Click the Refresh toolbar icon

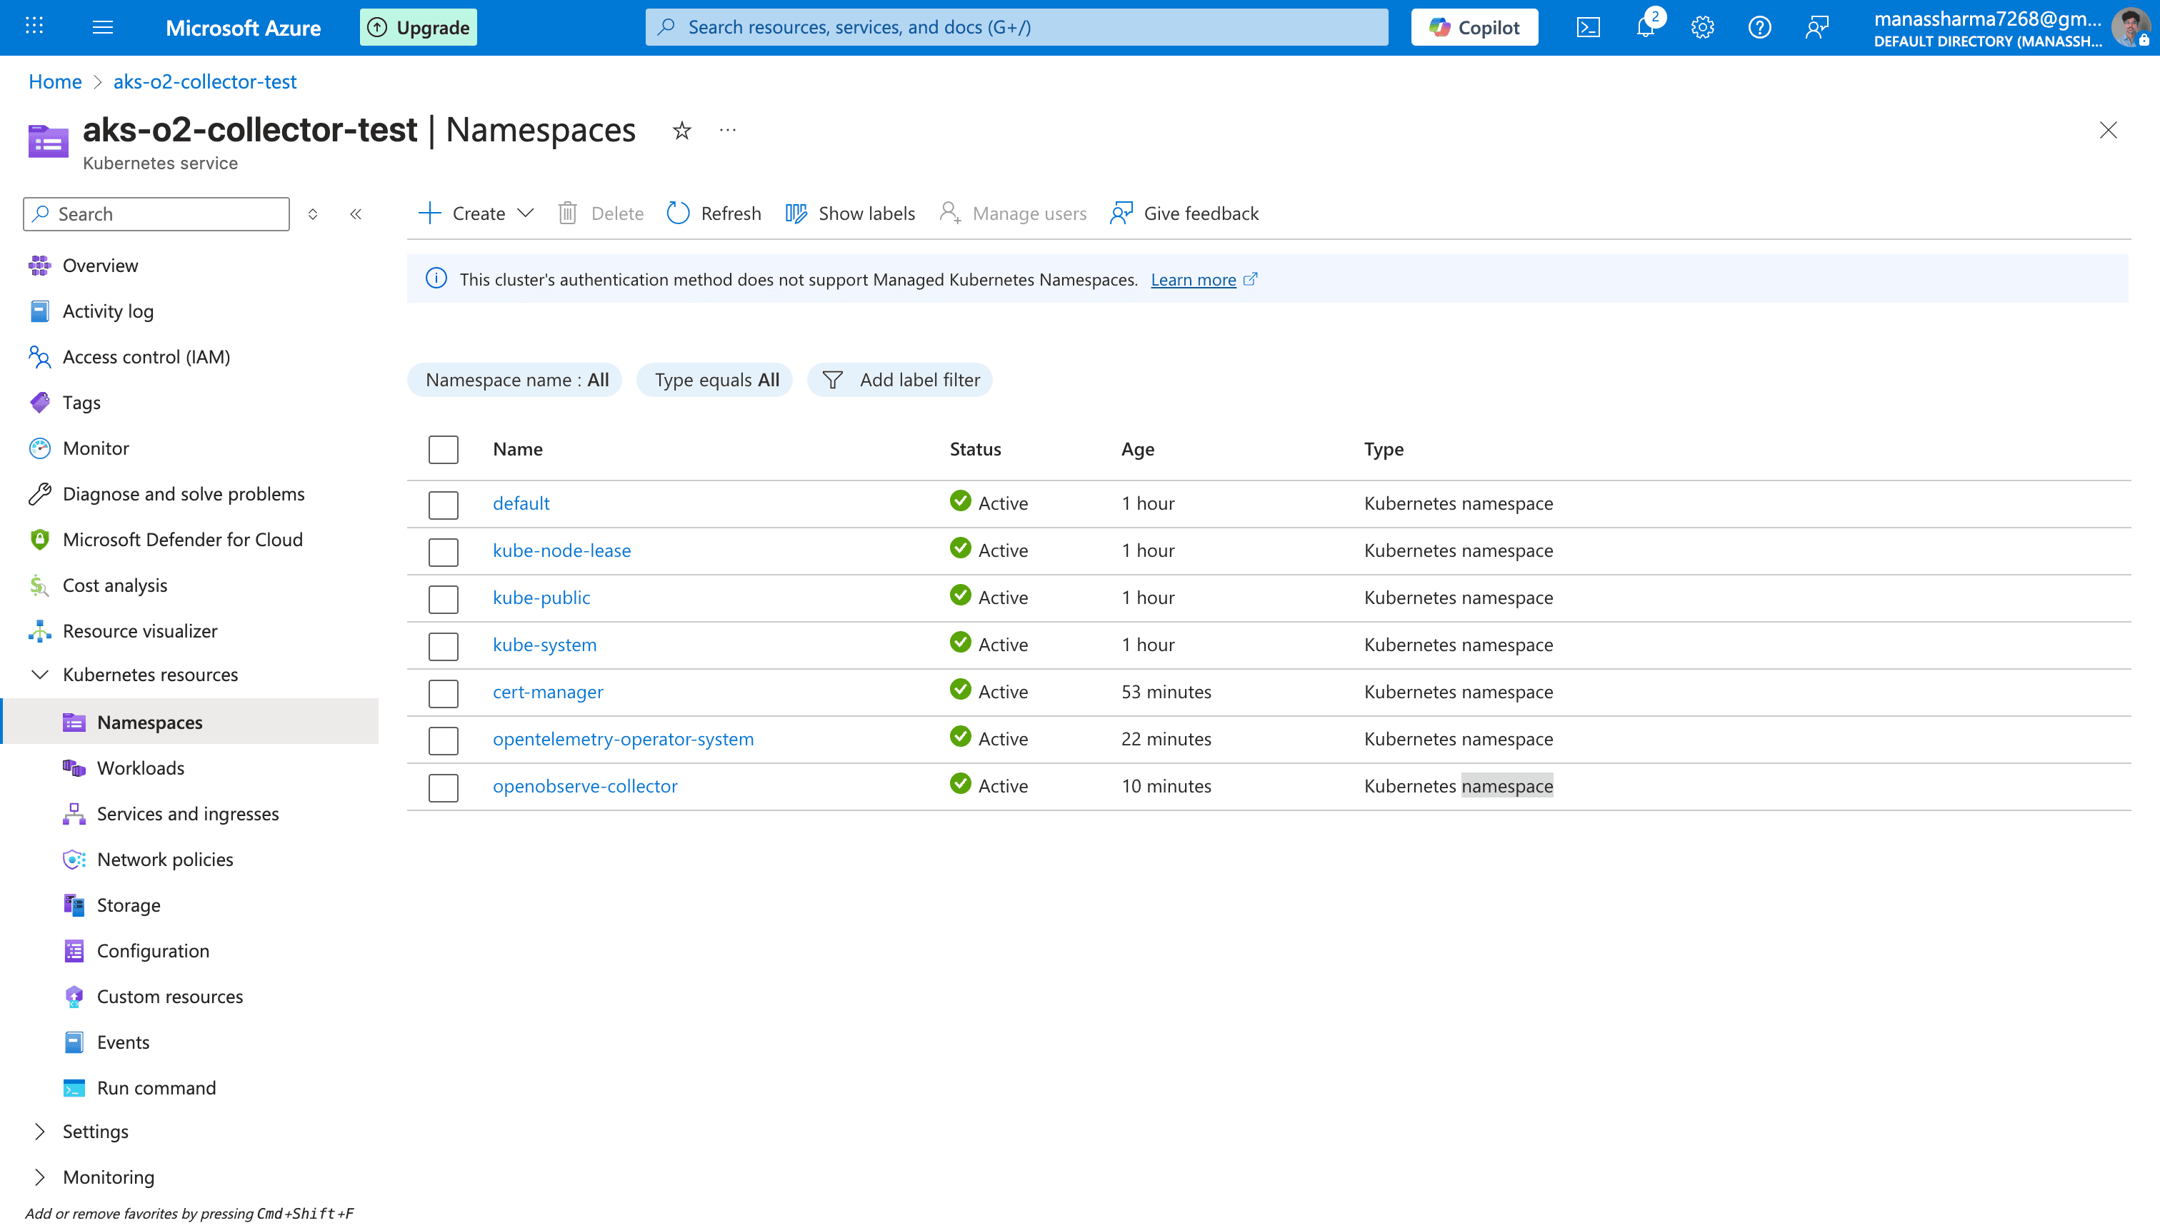(x=714, y=213)
